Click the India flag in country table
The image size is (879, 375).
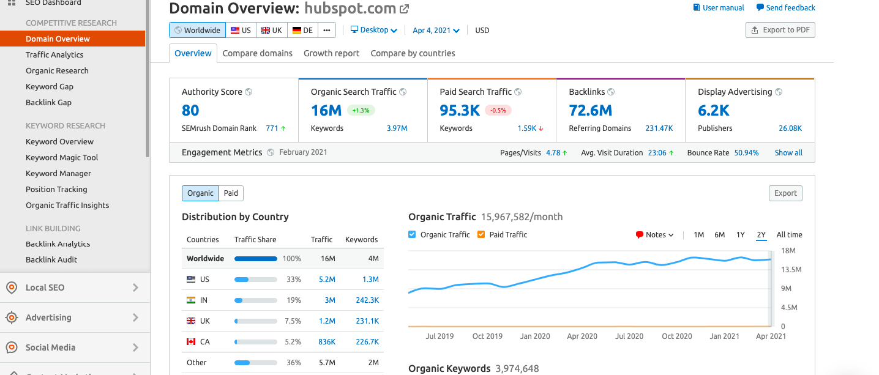tap(191, 300)
